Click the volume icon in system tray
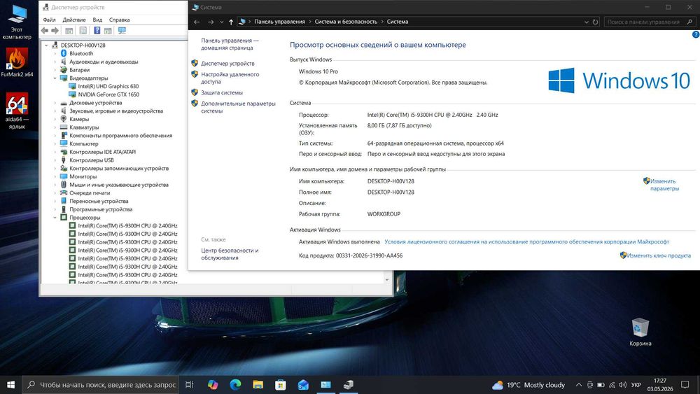Image resolution: width=700 pixels, height=394 pixels. 622,385
